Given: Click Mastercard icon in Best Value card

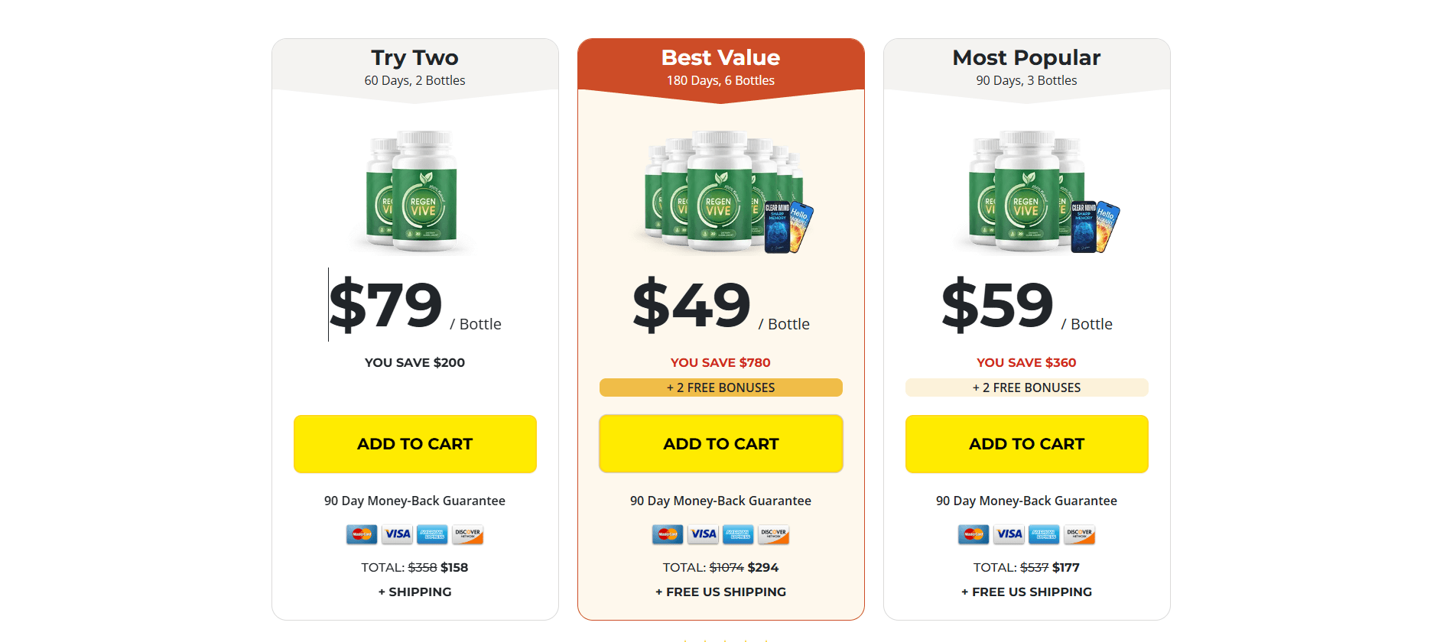Looking at the screenshot, I should (x=668, y=534).
